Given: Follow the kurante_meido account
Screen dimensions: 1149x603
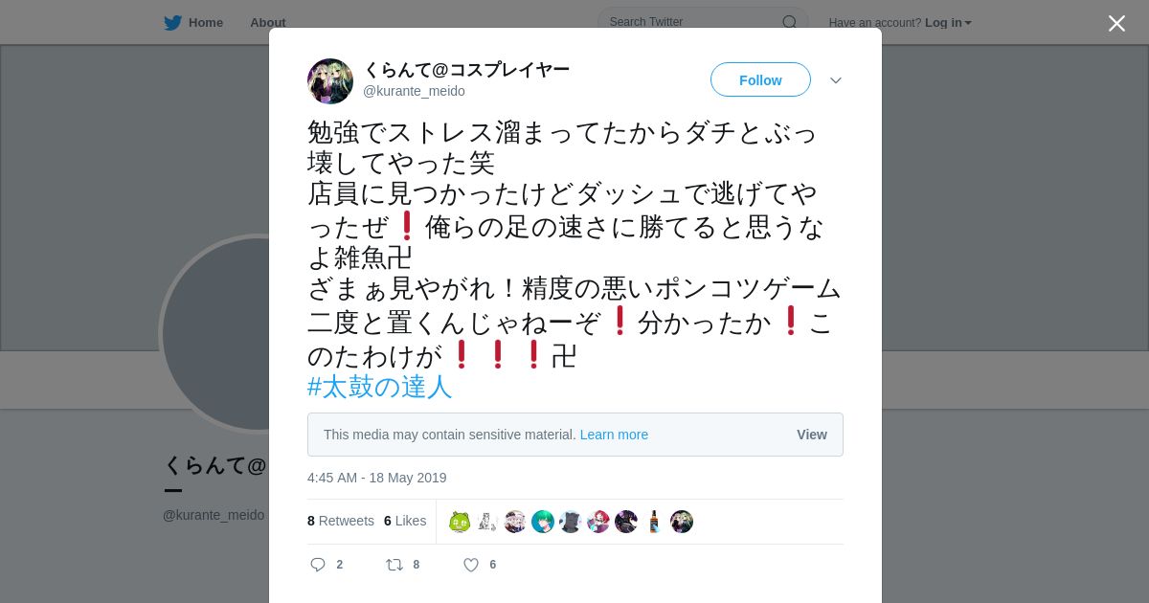Looking at the screenshot, I should (760, 80).
